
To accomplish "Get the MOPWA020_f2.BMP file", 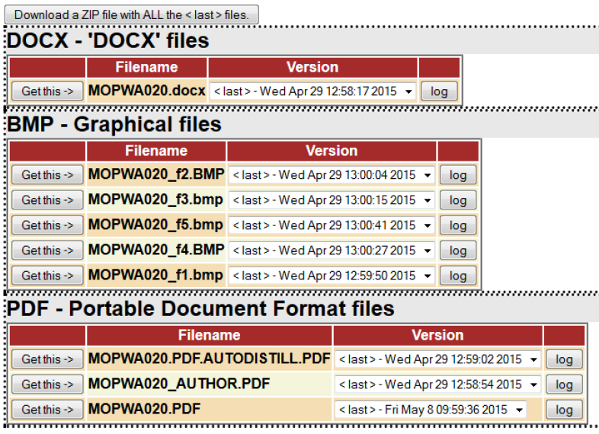I will (x=47, y=175).
